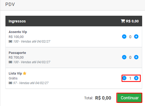Click the star icon beside Lista Vip
Screen dimensions: 145x106
tap(25, 74)
